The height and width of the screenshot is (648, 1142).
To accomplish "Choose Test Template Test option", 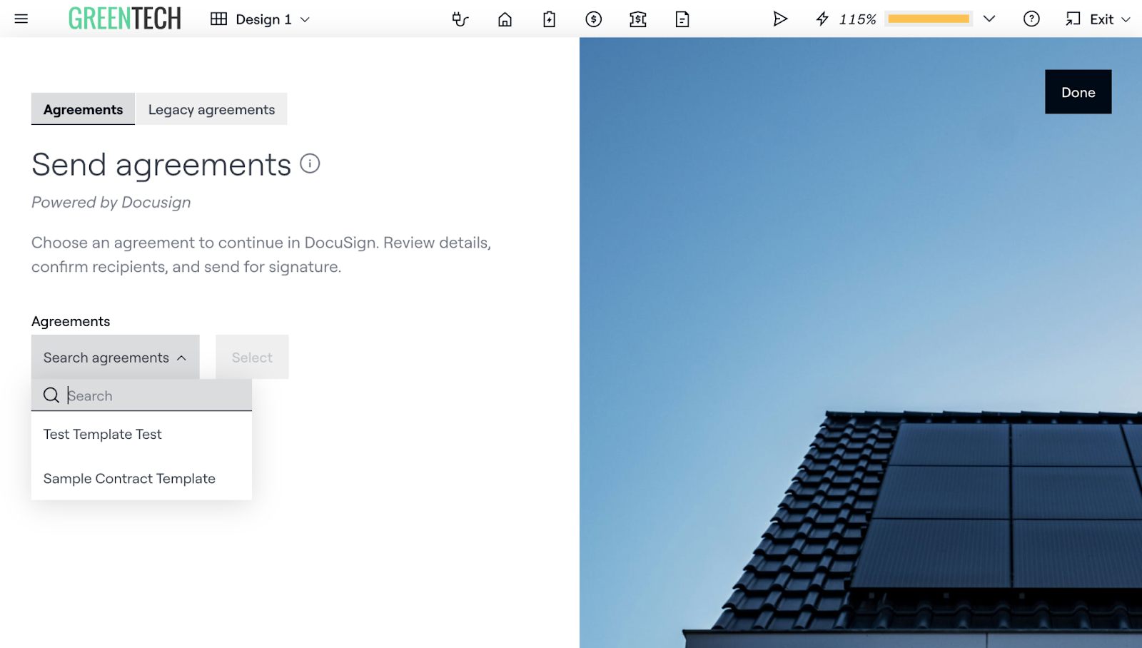I will click(103, 434).
